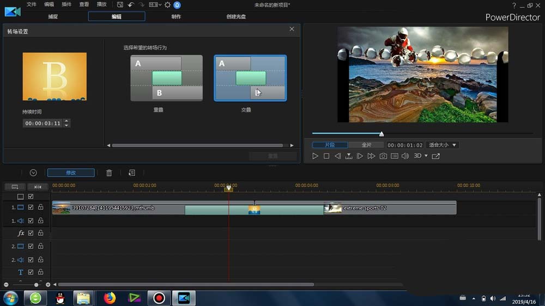Click the volume speaker icon in preview controls
The width and height of the screenshot is (545, 306).
(405, 156)
